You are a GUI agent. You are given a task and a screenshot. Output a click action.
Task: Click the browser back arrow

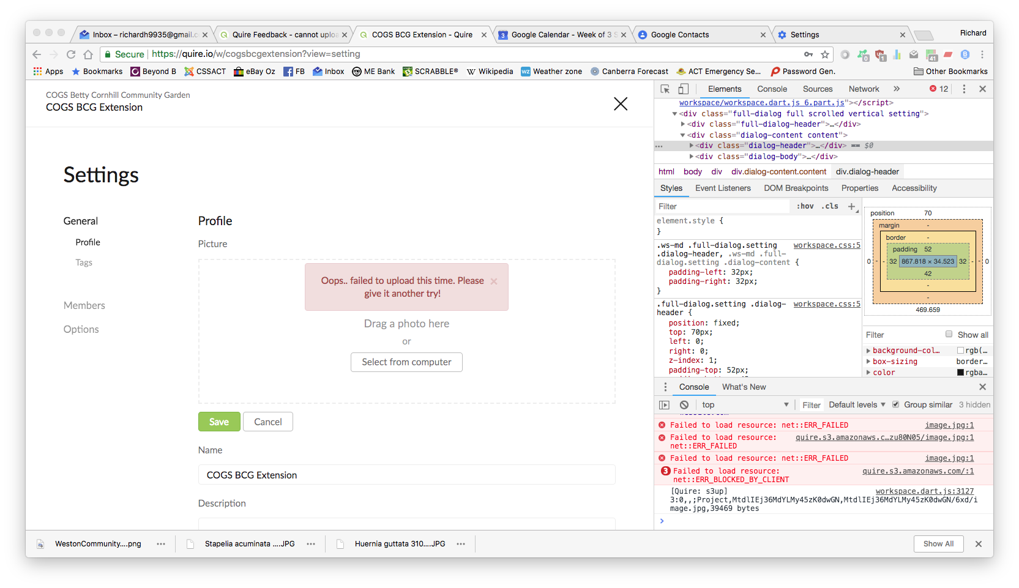37,54
